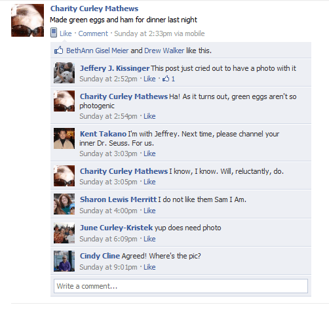The width and height of the screenshot is (329, 309).
Task: Like June Curley-Kristek's comment
Action: click(149, 239)
